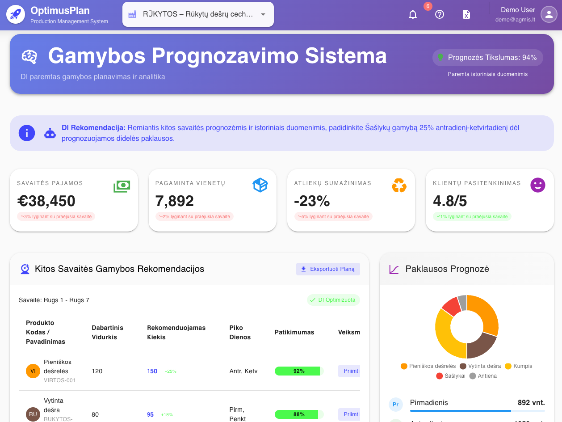Open the RŪKYTOS facility selector dropdown
Screen dimensions: 562x422
pyautogui.click(x=197, y=14)
